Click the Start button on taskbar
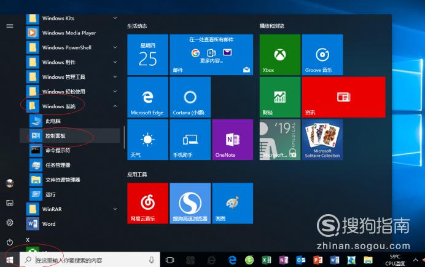This screenshot has height=267, width=425. pyautogui.click(x=10, y=260)
